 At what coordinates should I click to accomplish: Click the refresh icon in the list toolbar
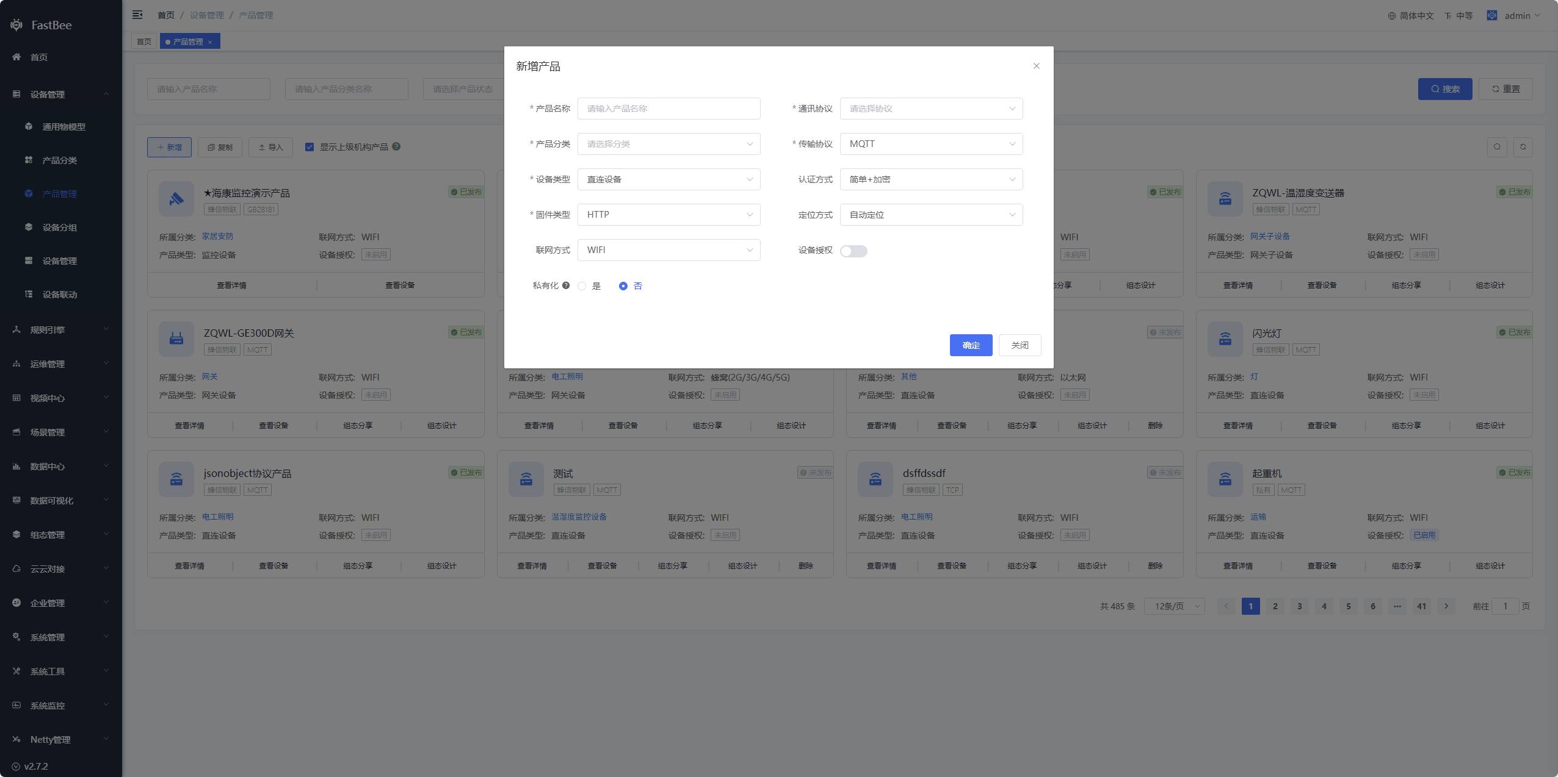(x=1523, y=147)
